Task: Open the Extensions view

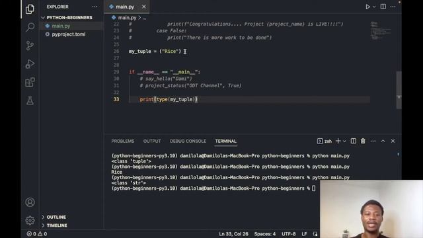Action: 30,82
